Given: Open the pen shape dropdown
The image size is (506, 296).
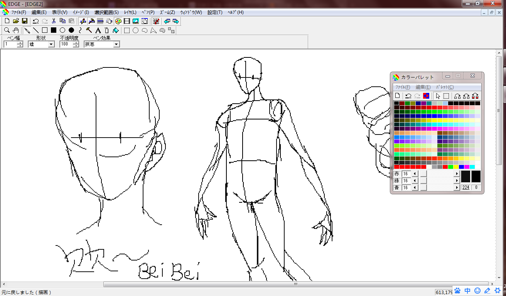Looking at the screenshot, I should 51,44.
